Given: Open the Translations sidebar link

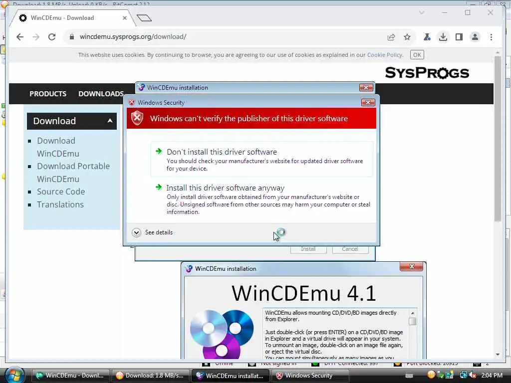Looking at the screenshot, I should 60,204.
